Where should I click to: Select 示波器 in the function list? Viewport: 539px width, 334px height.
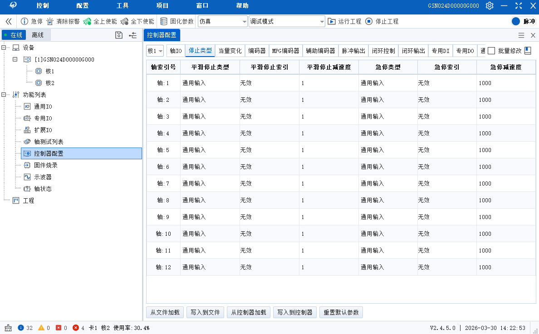43,177
